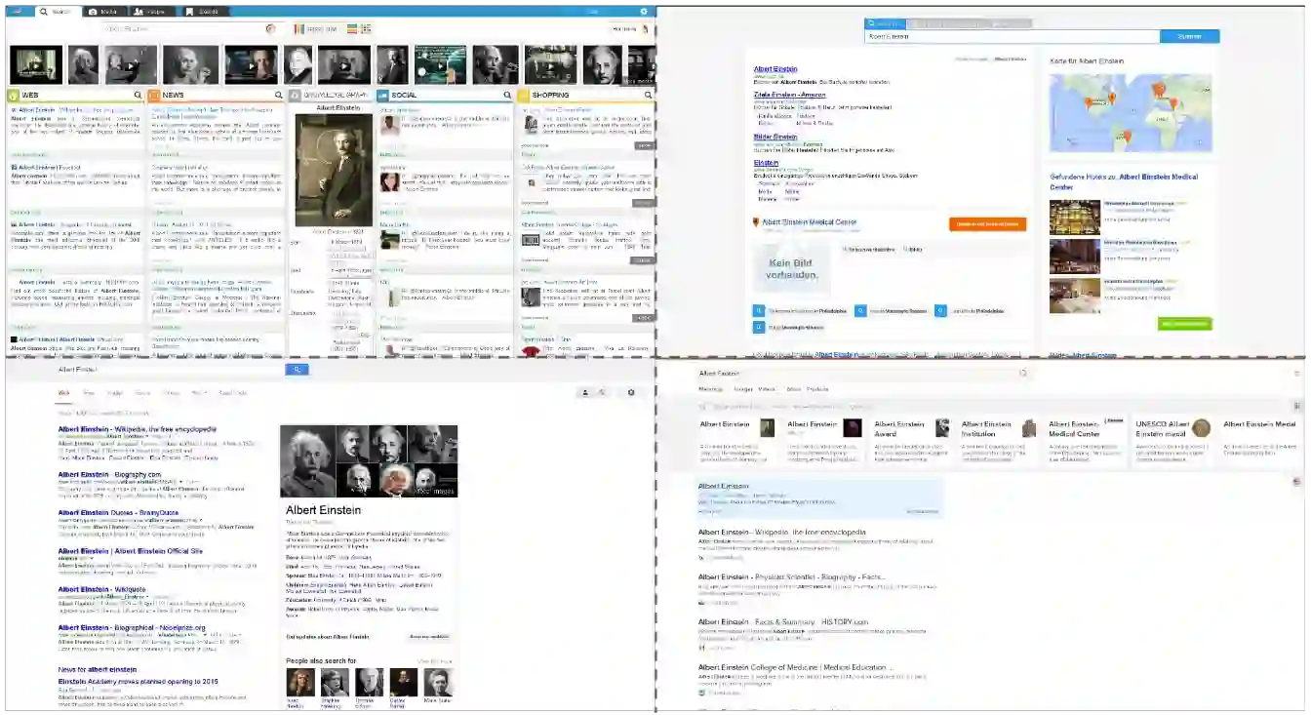Viewport: 1311px width, 715px height.
Task: Open the 'Facts & Summary - HISTORY.com' result
Action: coord(783,621)
